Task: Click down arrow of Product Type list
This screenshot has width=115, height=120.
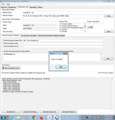Action: [85, 31]
